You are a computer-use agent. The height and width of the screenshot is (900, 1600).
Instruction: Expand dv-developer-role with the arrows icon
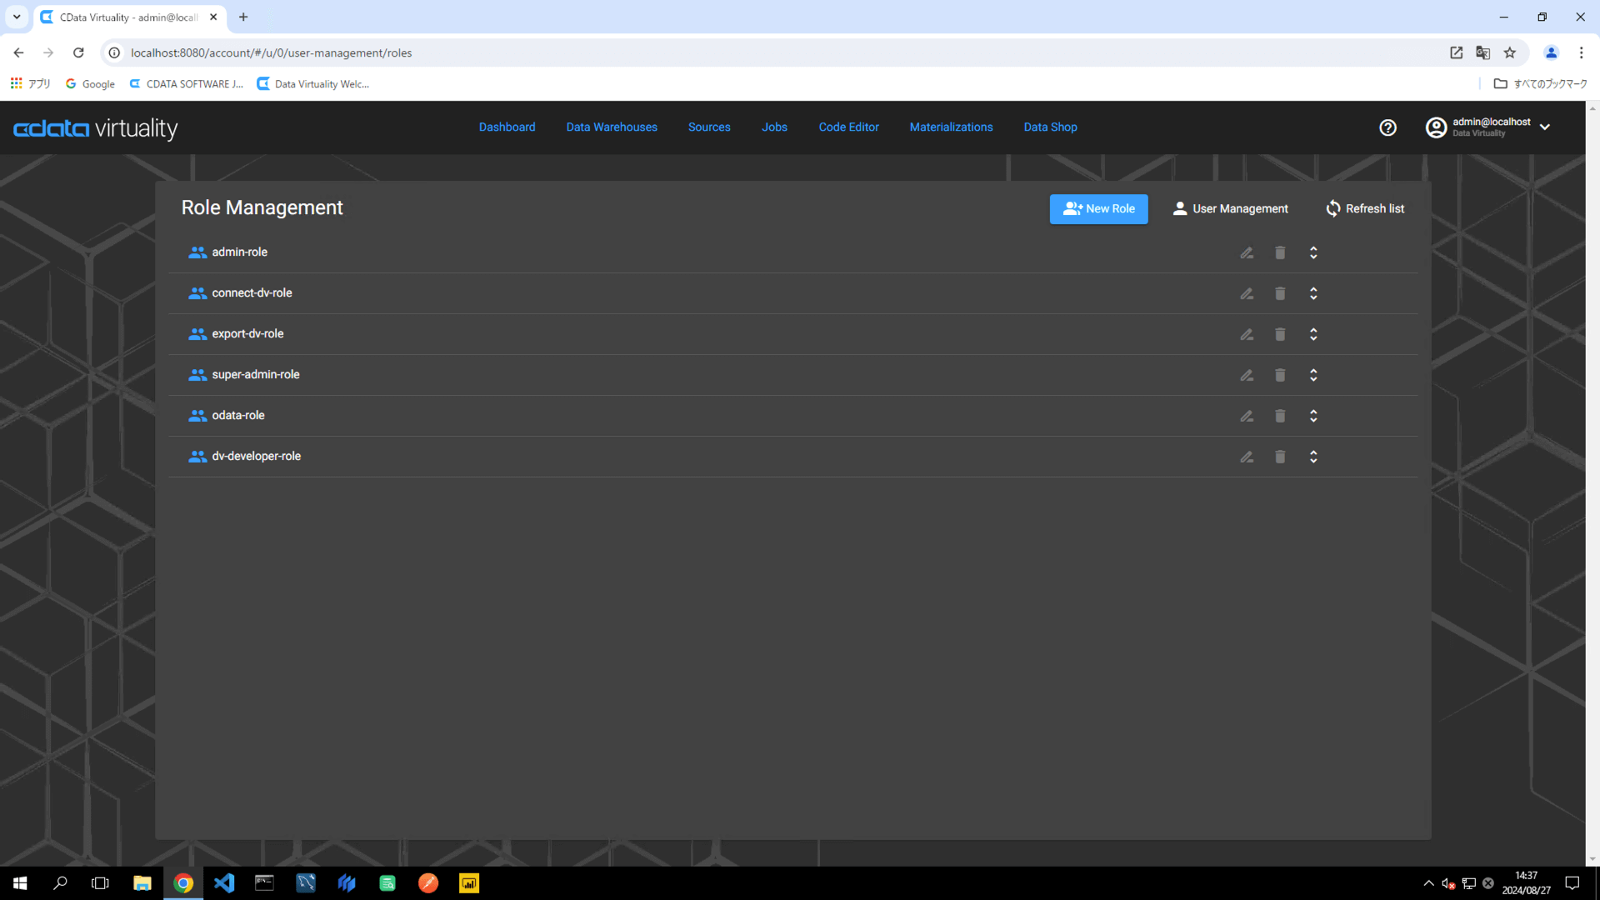1313,457
